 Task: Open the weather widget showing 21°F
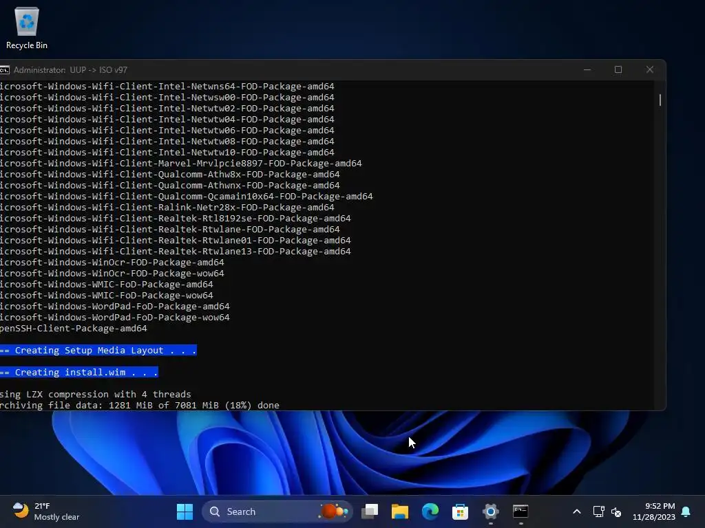tap(46, 511)
